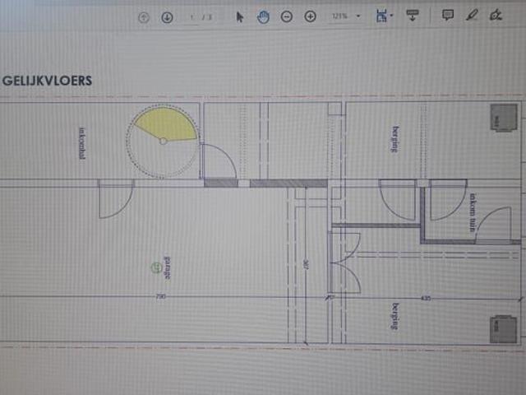Click the current page number field
Image resolution: width=526 pixels, height=395 pixels.
coord(191,16)
